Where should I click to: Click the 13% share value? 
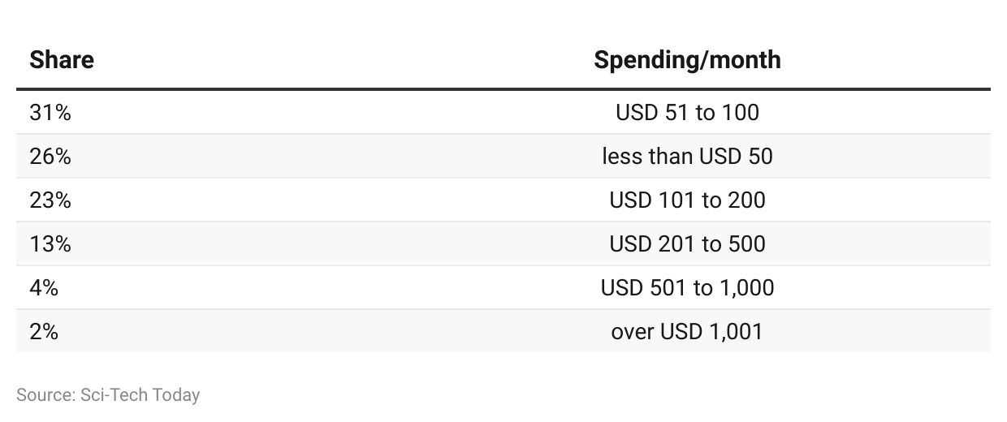pyautogui.click(x=50, y=244)
